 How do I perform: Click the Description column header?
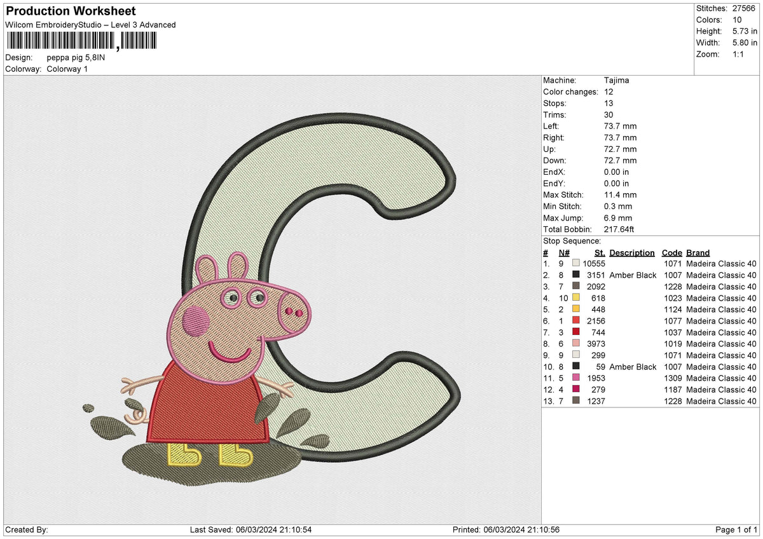coord(632,253)
